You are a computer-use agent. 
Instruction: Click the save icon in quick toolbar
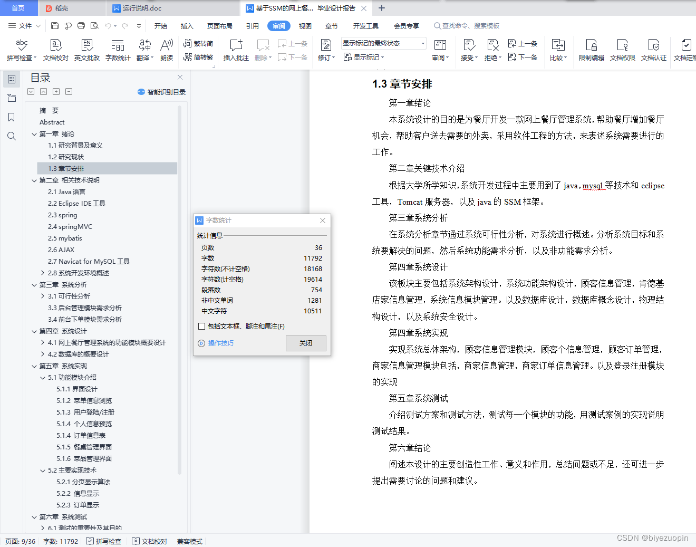55,26
